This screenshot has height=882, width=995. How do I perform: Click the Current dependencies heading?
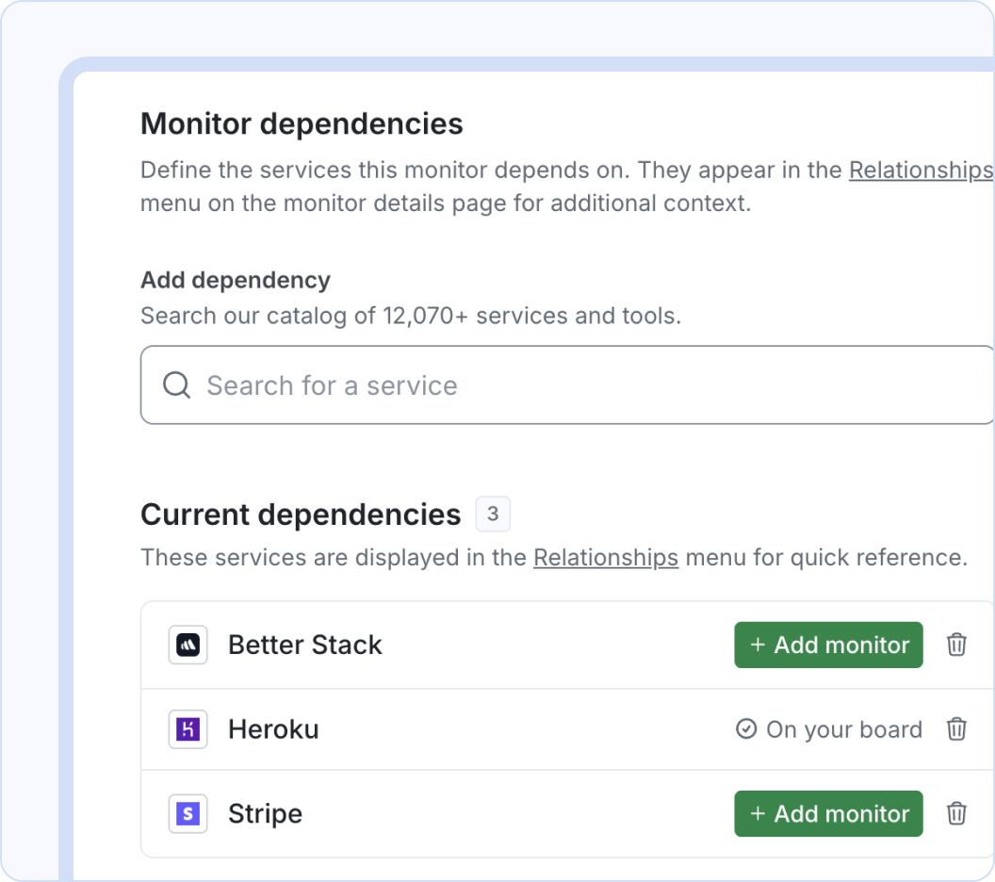coord(301,514)
